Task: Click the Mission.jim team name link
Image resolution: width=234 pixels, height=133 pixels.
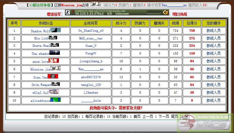Action: [40, 69]
